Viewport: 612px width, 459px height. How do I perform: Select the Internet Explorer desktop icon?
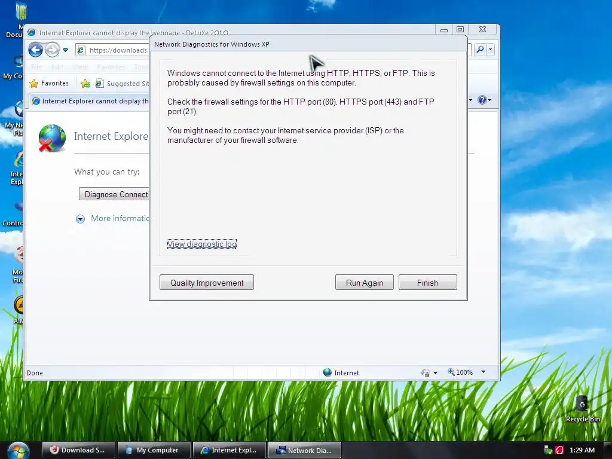click(16, 168)
